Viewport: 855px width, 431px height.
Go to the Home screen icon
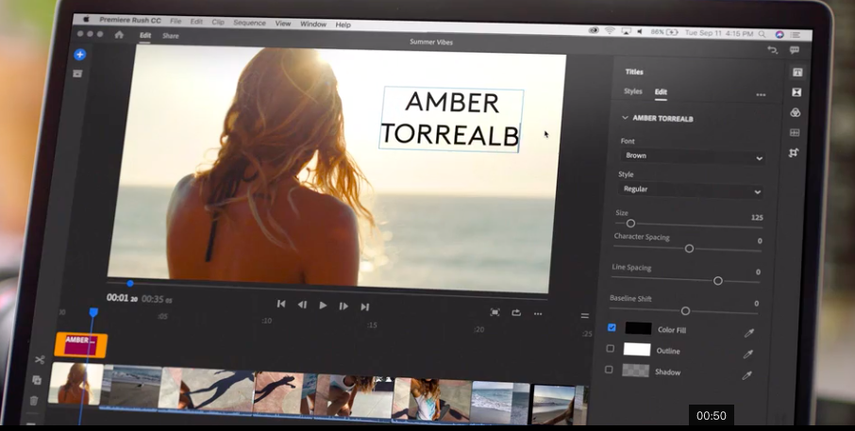tap(119, 35)
